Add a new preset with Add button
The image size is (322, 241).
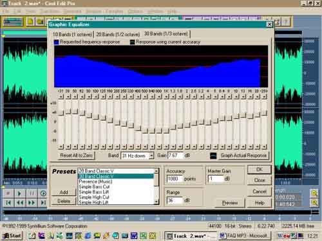tap(64, 192)
